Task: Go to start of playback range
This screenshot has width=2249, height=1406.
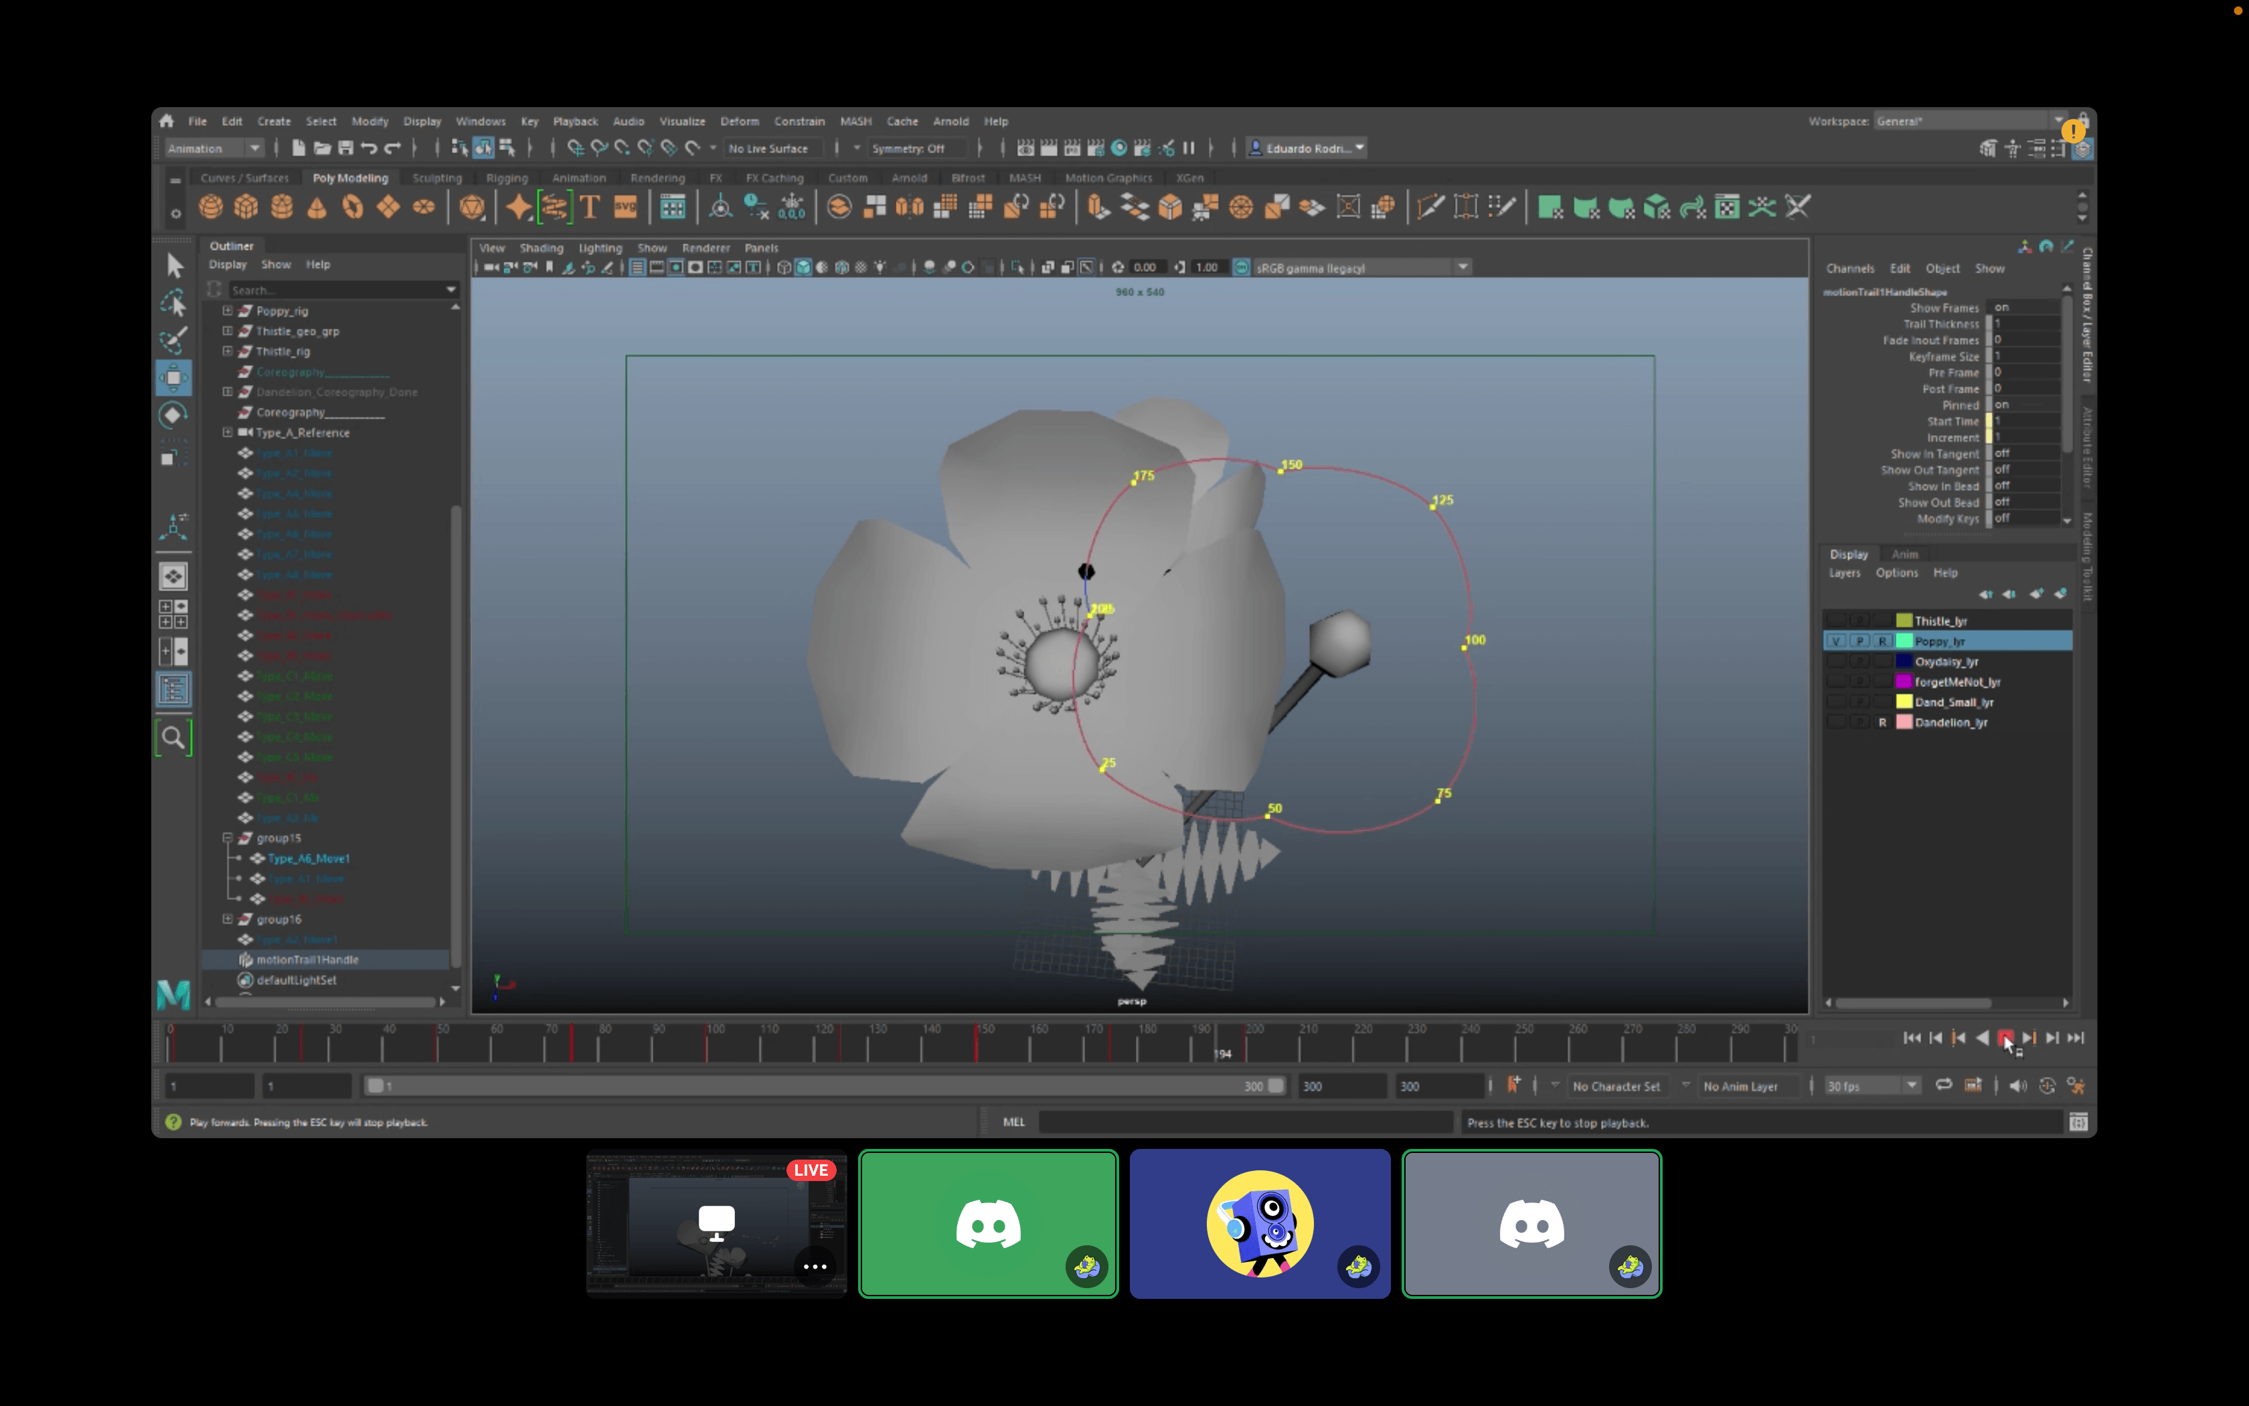Action: (1912, 1038)
